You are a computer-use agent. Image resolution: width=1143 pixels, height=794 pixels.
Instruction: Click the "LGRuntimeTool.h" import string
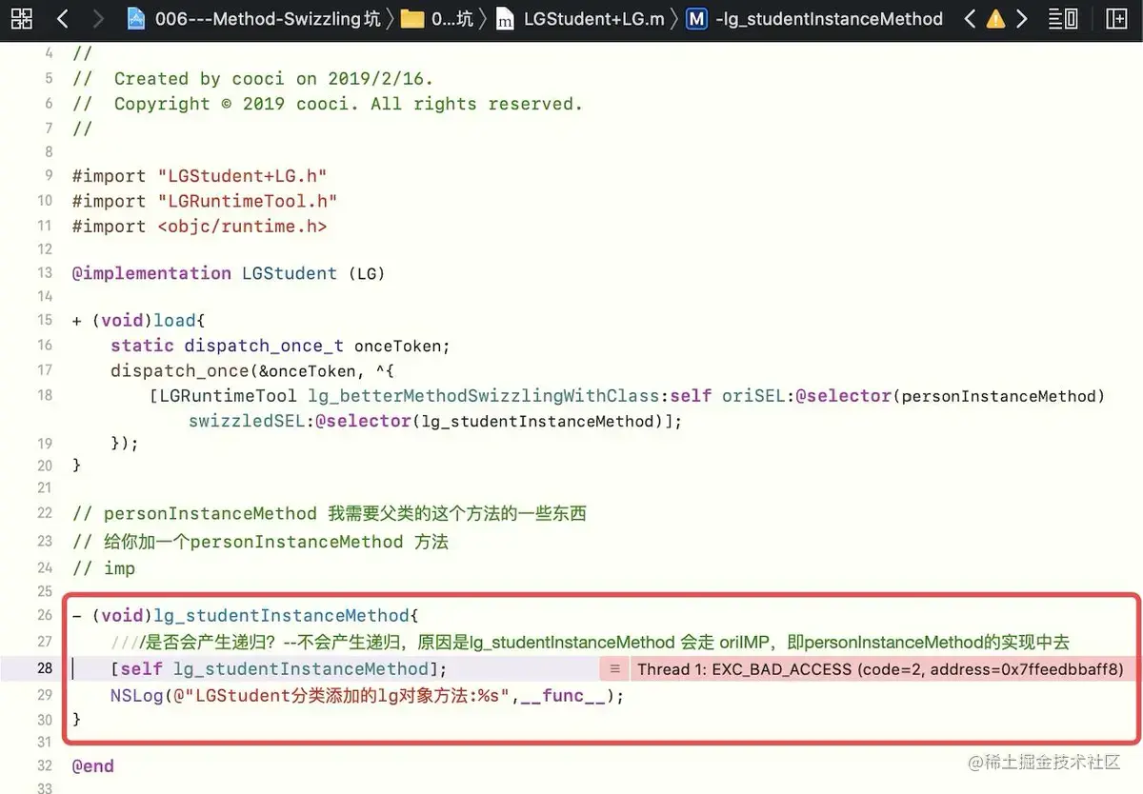pyautogui.click(x=248, y=201)
